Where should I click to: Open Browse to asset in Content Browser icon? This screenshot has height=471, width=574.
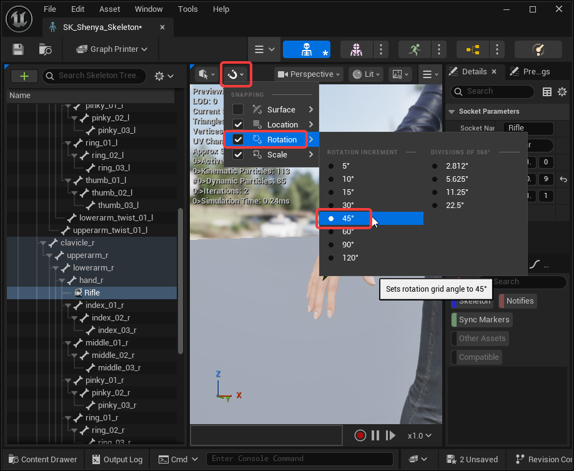click(45, 49)
